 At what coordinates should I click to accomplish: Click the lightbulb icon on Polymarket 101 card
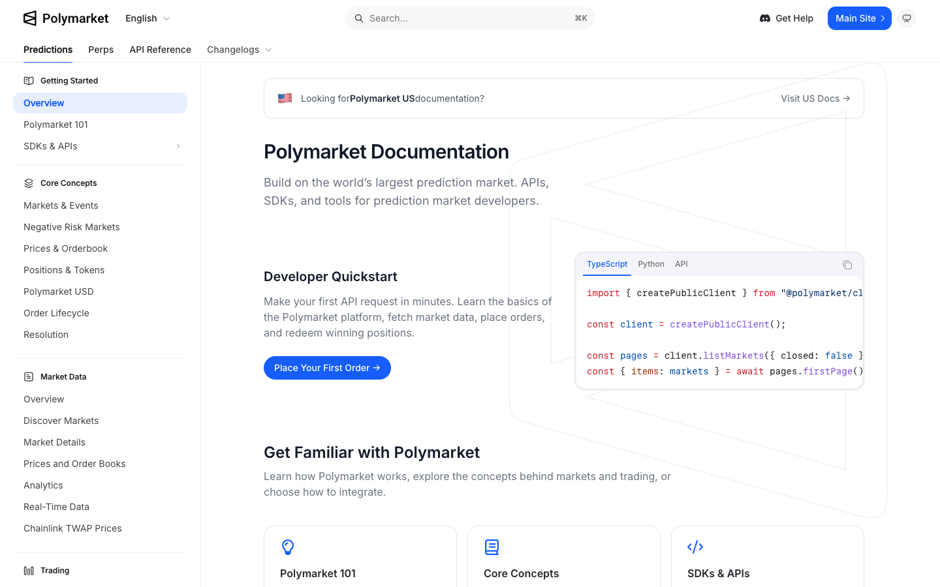(288, 547)
